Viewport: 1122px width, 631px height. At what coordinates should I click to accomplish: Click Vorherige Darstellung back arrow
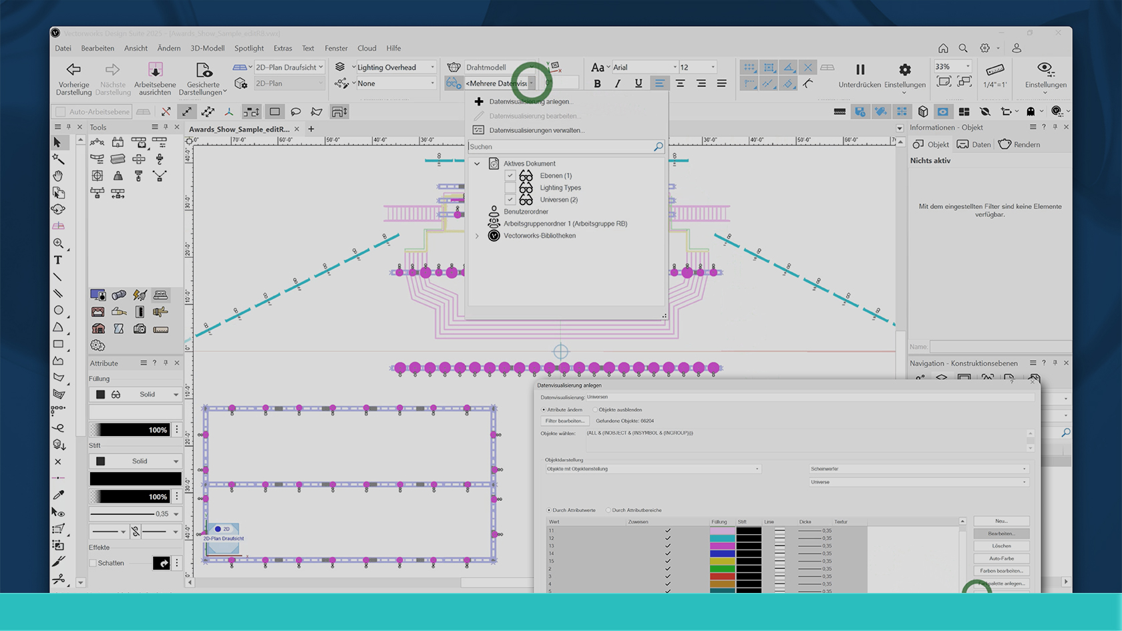click(73, 69)
